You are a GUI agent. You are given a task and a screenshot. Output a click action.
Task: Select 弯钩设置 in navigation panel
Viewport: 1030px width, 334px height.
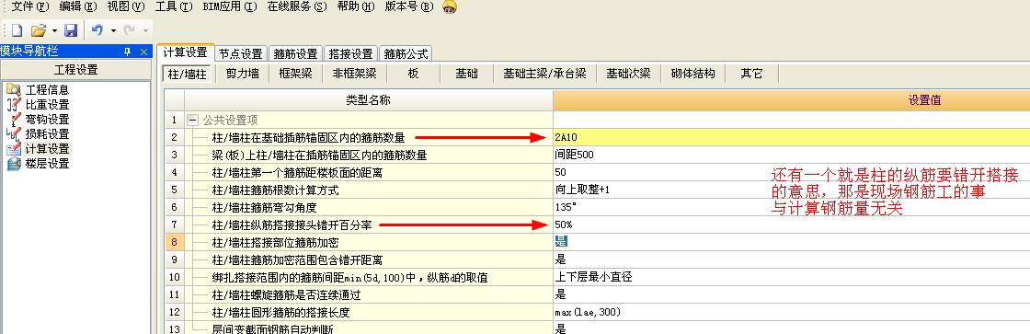[x=47, y=120]
